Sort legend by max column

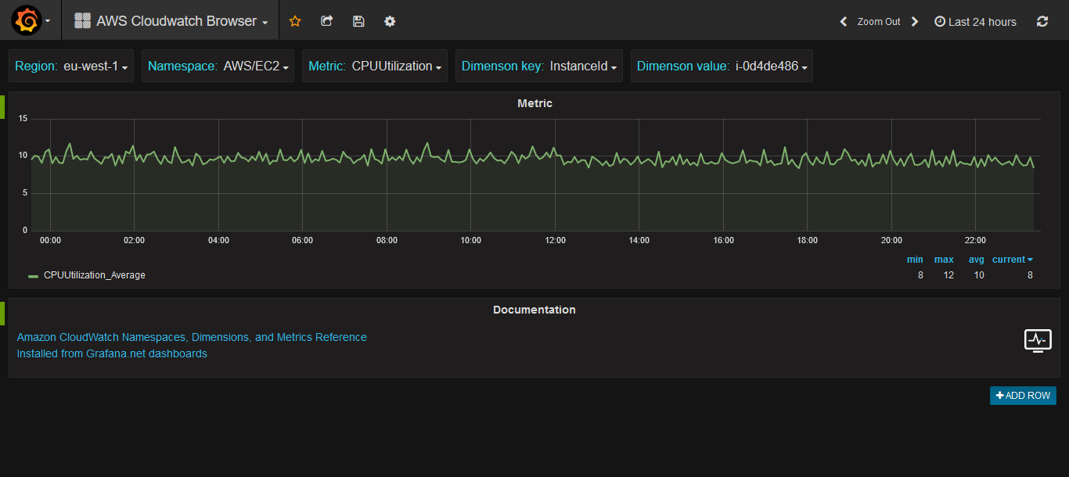(944, 260)
